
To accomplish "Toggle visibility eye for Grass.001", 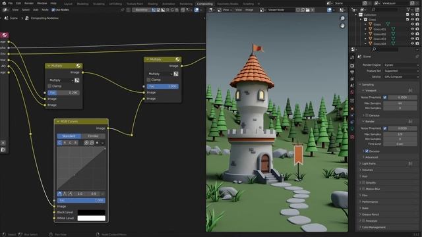I will tap(412, 29).
